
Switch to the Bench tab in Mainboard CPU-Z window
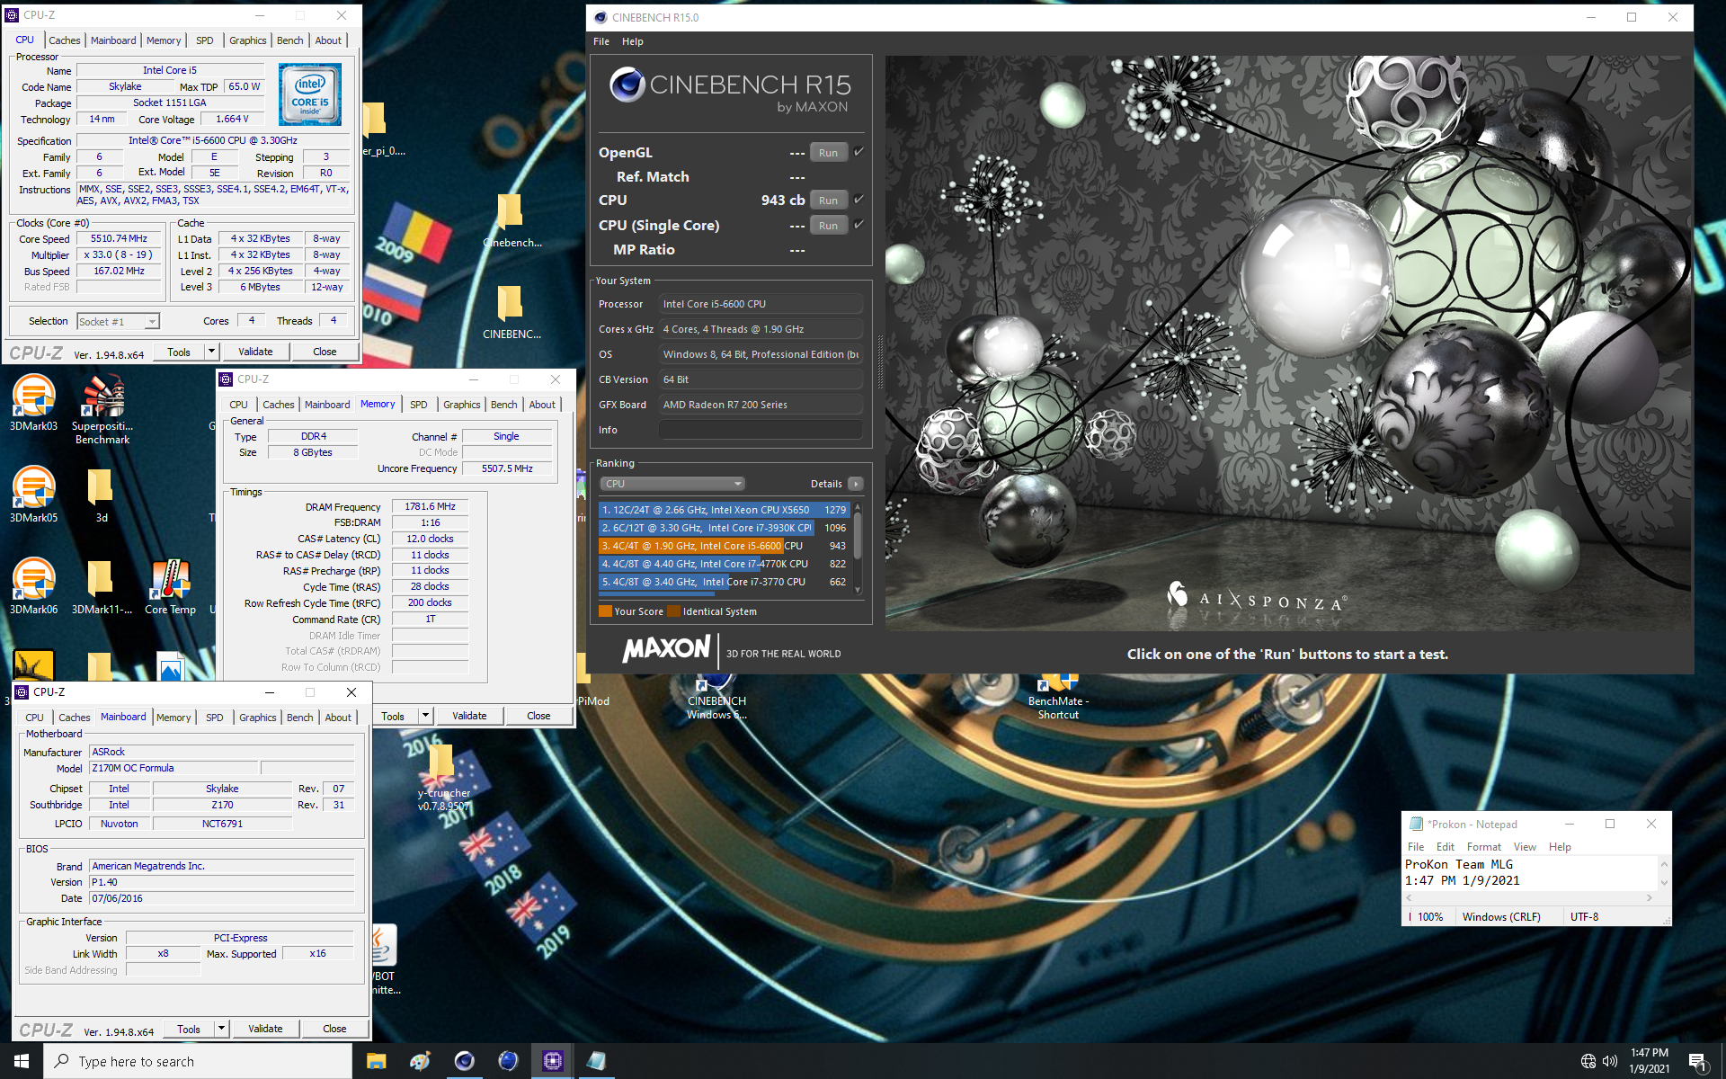(300, 718)
